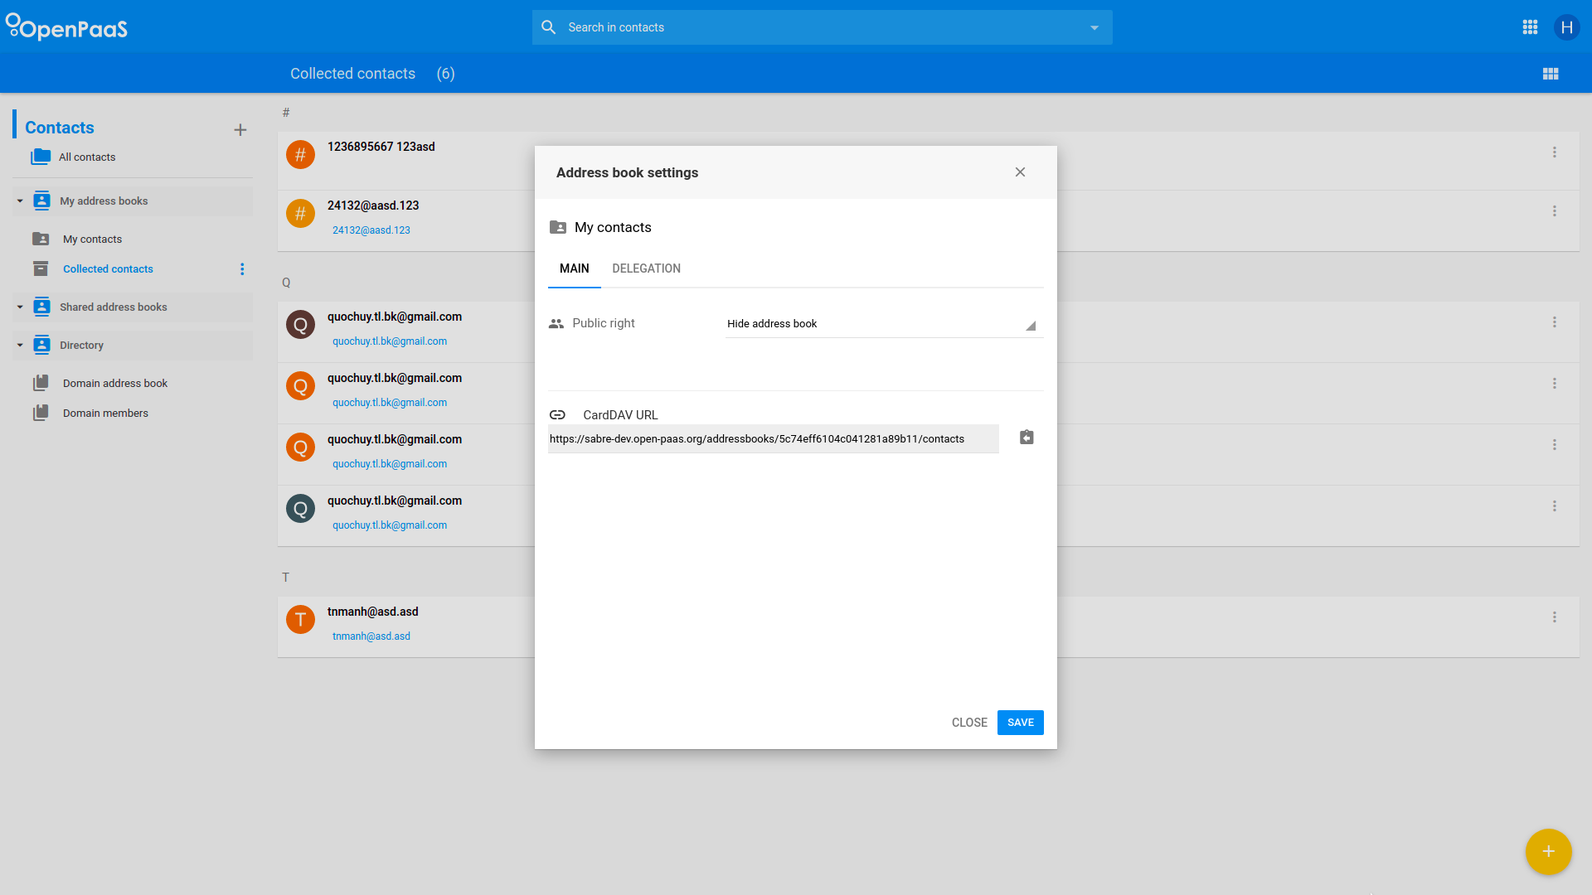Switch to the MAIN tab
1592x895 pixels.
point(575,268)
